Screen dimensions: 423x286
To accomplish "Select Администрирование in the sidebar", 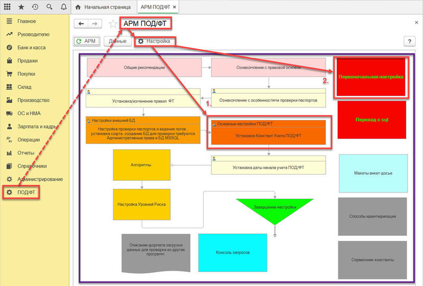I will (x=40, y=179).
